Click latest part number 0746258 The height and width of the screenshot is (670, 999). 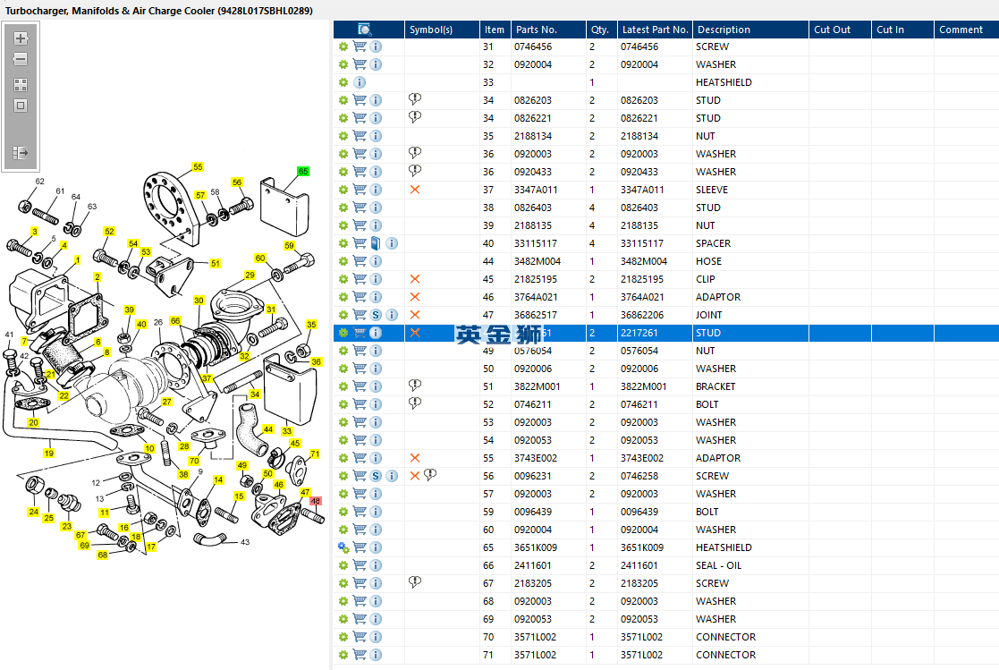pyautogui.click(x=639, y=476)
